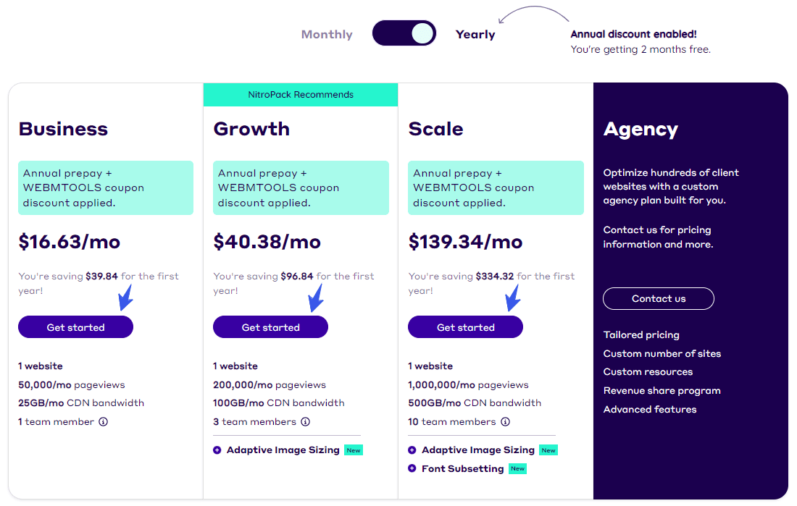Screen dimensions: 797x506
Task: Click info icon next to 3 team members
Action: [305, 422]
